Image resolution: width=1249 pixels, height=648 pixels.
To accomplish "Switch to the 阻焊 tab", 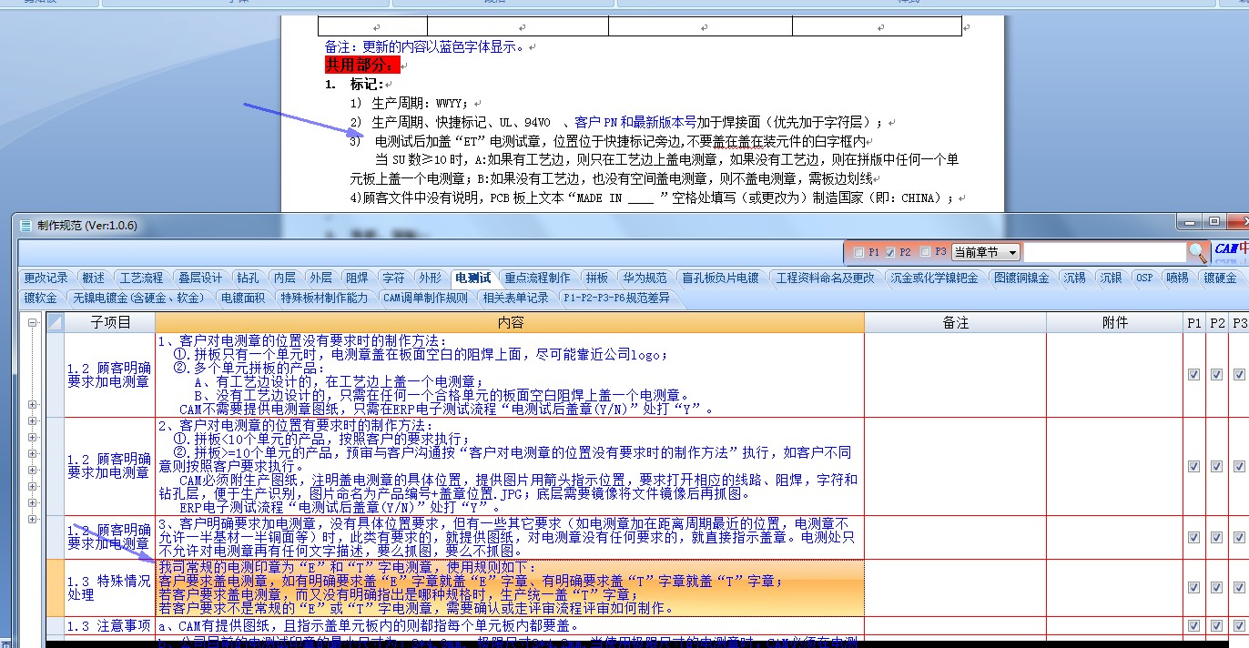I will coord(357,278).
